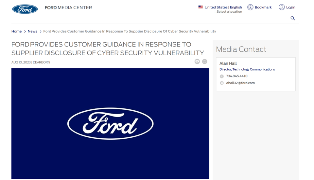
Task: Email ahall32@ford.com address link
Action: point(240,83)
